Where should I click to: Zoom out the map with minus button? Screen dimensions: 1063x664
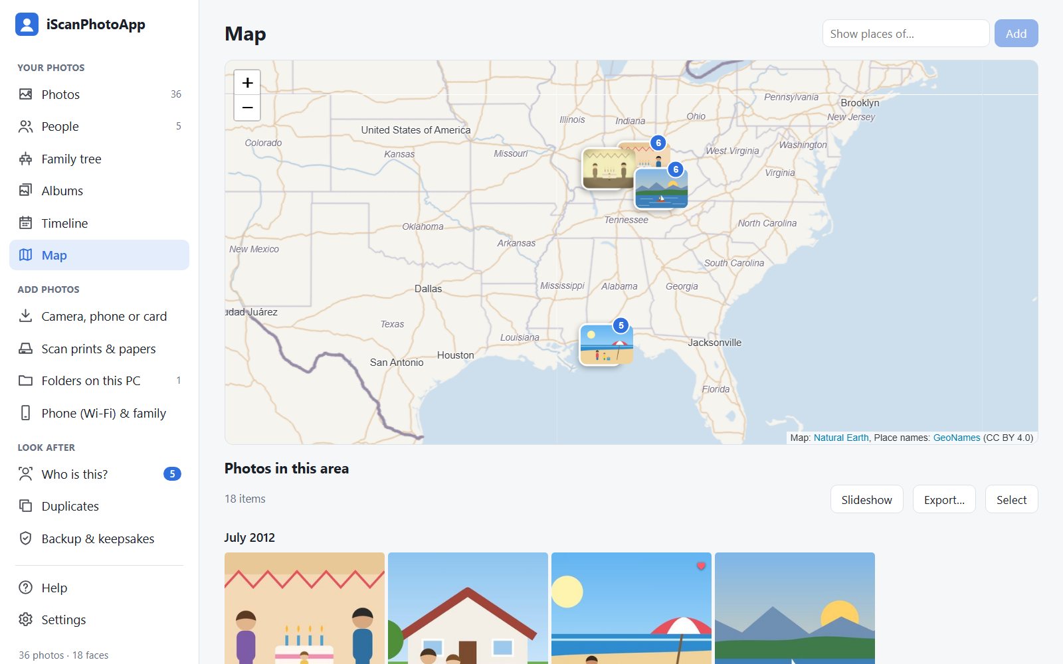247,108
